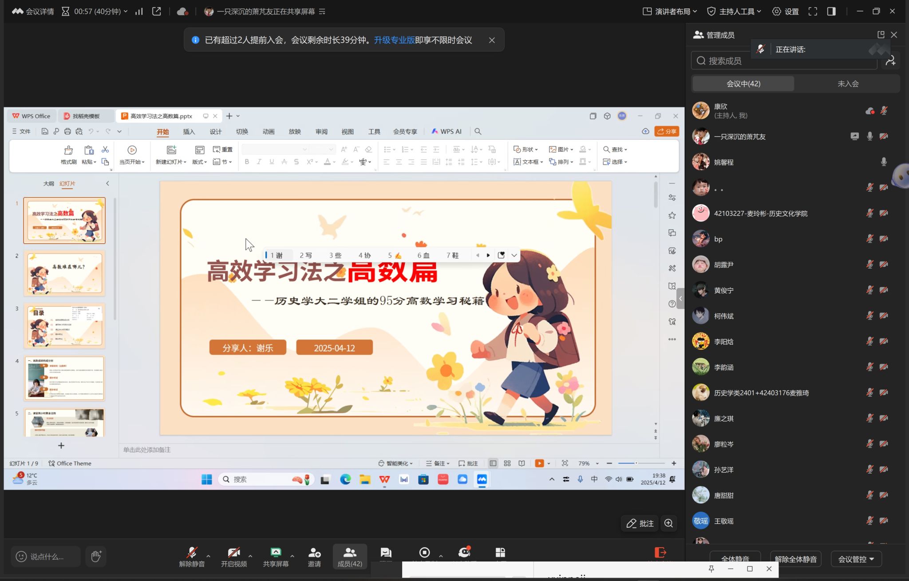
Task: Switch to the 未入会 tab
Action: click(847, 83)
